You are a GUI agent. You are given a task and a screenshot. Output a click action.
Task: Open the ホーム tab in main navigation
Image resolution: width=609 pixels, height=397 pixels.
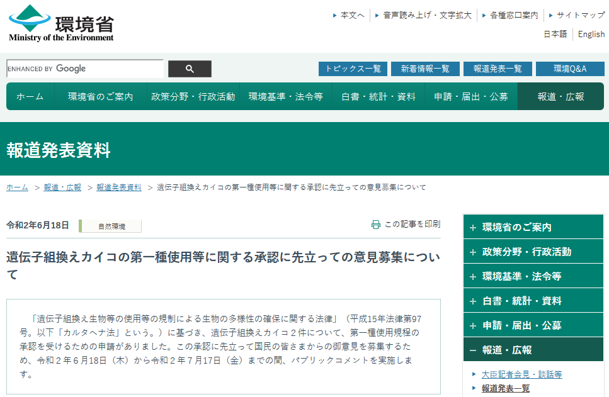(x=30, y=96)
